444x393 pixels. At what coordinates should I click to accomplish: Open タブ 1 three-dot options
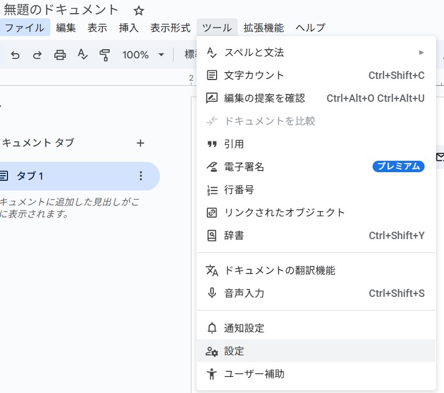click(x=141, y=176)
